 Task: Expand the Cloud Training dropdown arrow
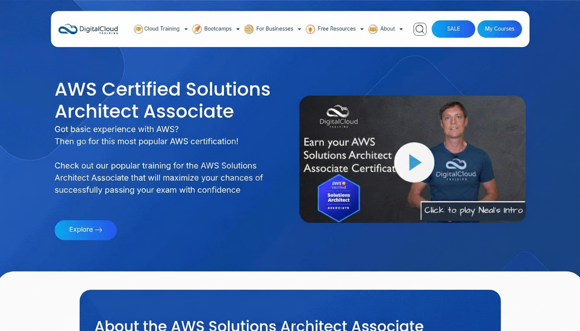186,29
